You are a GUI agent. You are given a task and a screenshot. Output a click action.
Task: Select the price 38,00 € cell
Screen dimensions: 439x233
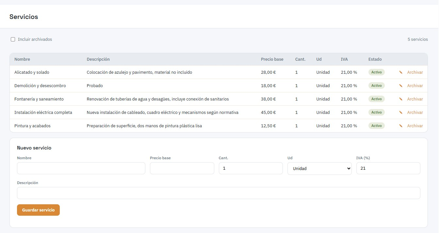(x=268, y=99)
